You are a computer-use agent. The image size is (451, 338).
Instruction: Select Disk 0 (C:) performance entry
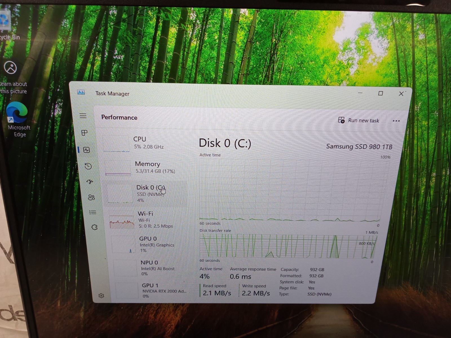click(147, 194)
